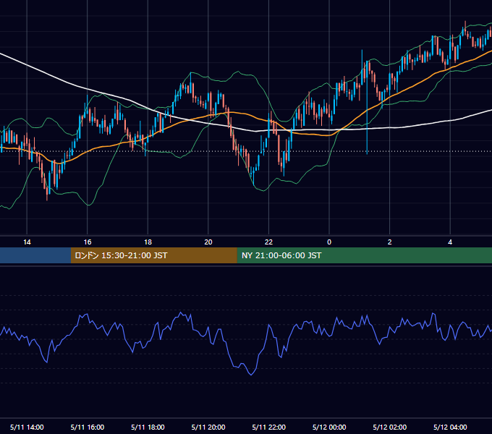Screen dimensions: 492x434
Task: Click the 5/11 18:00 time label
Action: point(148,427)
